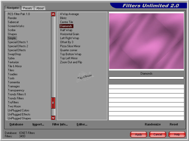189x141 pixels.
Task: Select UnPlugged Effects category
Action: (x=19, y=114)
